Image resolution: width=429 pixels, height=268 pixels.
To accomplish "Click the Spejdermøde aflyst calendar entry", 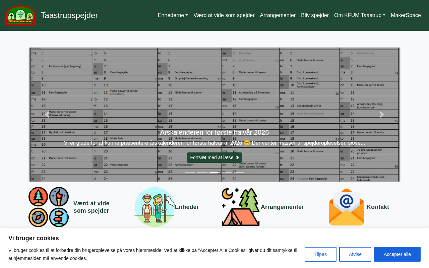I will click(x=308, y=106).
